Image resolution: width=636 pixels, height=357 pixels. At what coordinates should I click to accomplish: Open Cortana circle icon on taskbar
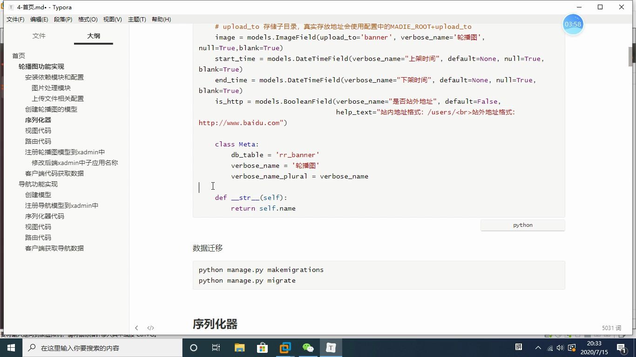point(194,348)
